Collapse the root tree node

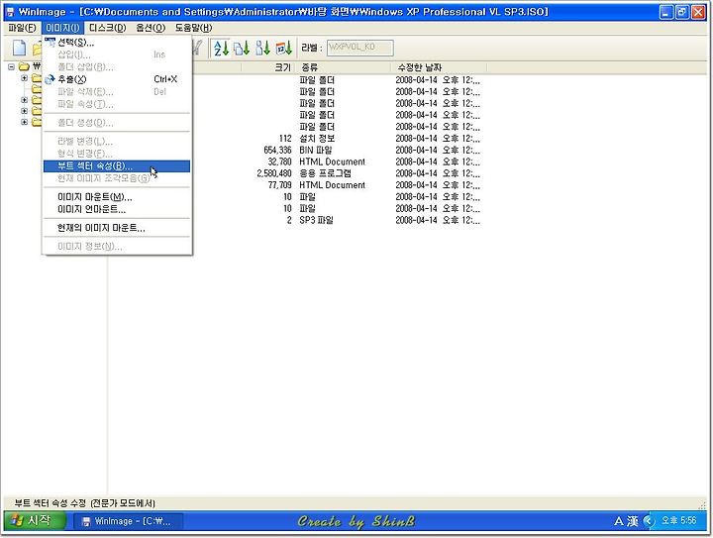pyautogui.click(x=11, y=67)
